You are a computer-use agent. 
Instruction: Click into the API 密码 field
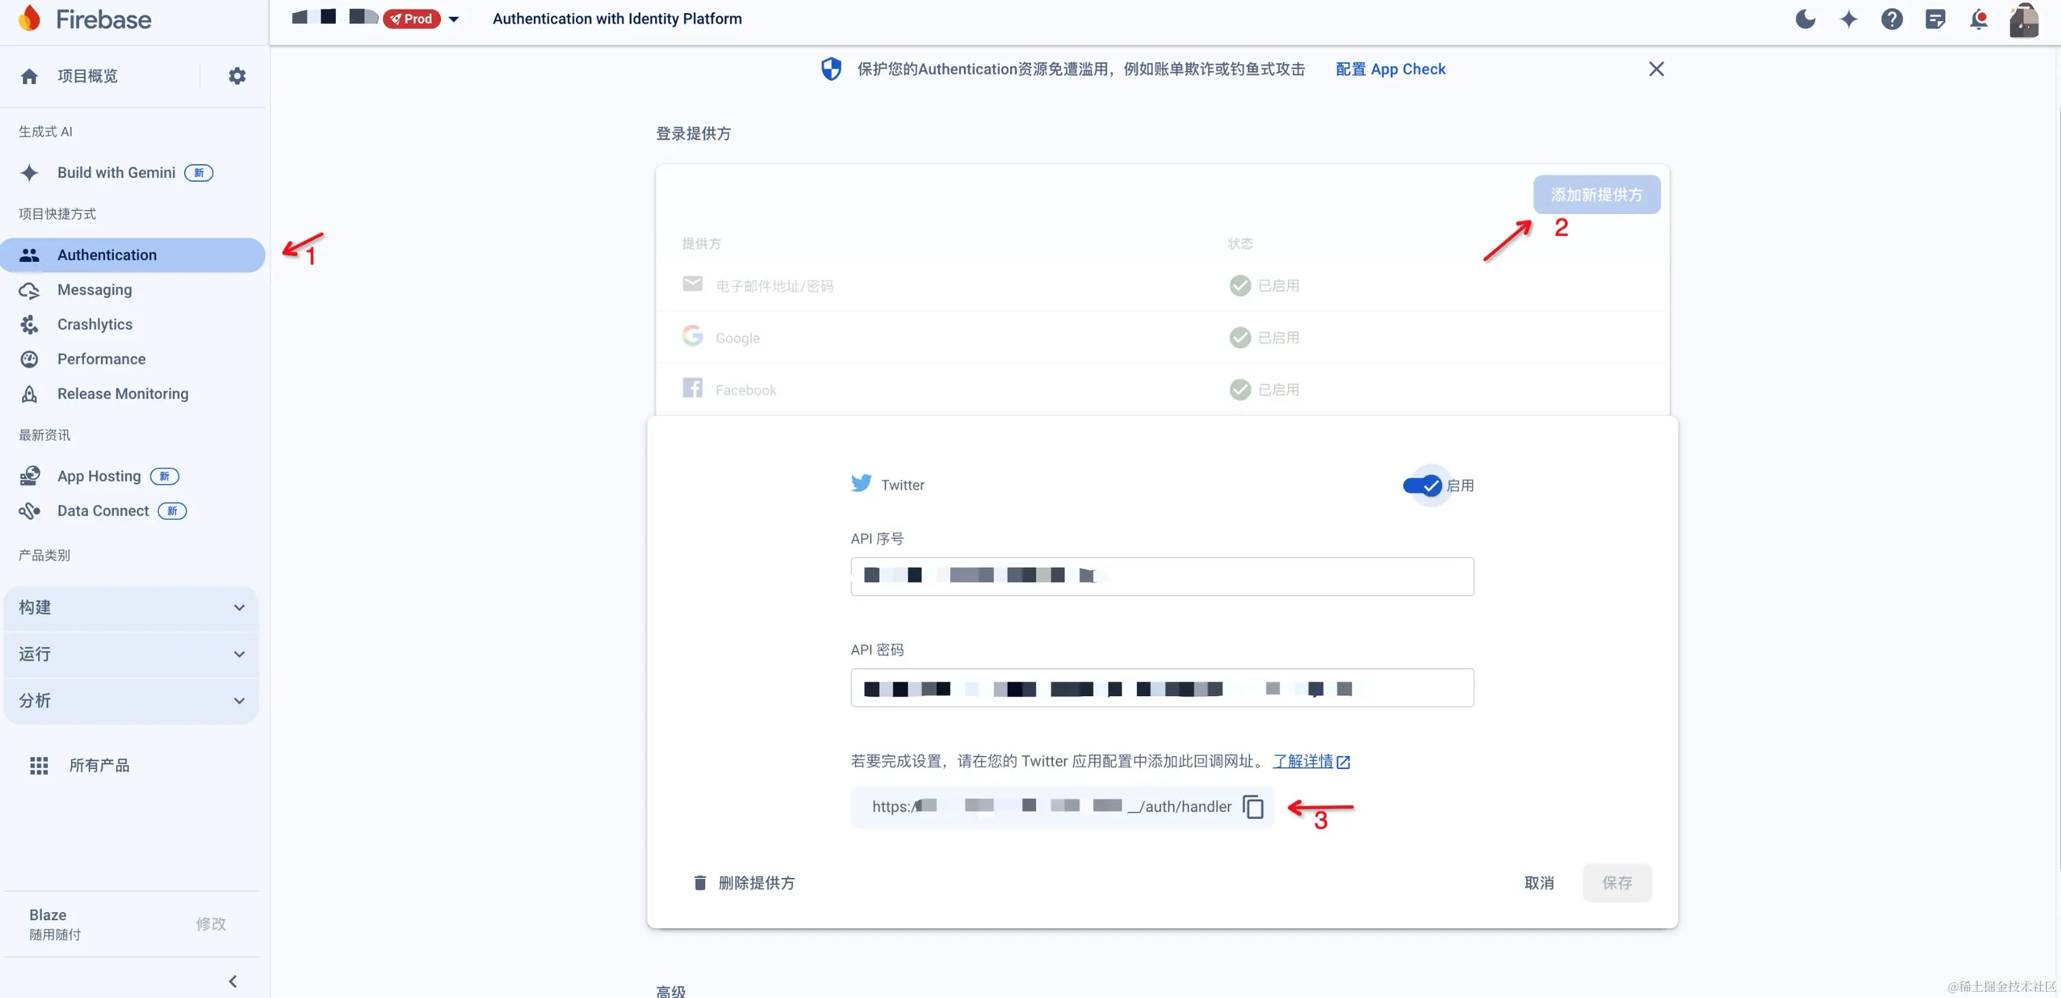pyautogui.click(x=1162, y=689)
